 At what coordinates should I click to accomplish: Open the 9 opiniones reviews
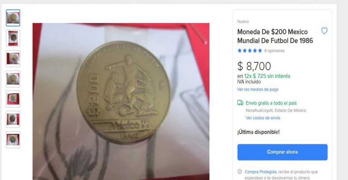(x=274, y=51)
